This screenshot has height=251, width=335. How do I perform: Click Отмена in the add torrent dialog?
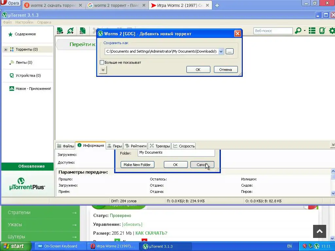pyautogui.click(x=226, y=70)
